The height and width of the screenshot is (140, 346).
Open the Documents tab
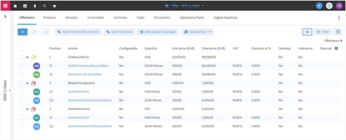[162, 17]
